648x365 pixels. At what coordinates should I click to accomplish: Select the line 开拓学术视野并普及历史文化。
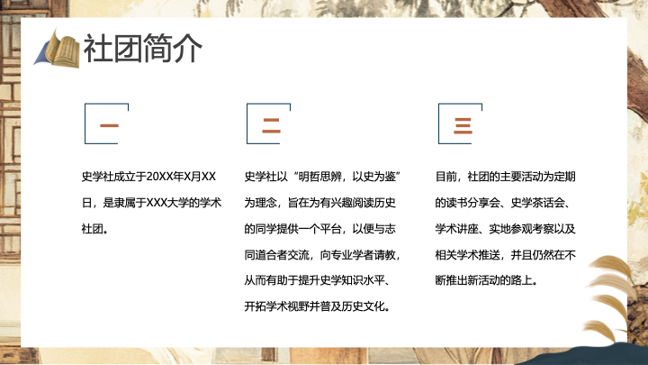click(x=317, y=306)
